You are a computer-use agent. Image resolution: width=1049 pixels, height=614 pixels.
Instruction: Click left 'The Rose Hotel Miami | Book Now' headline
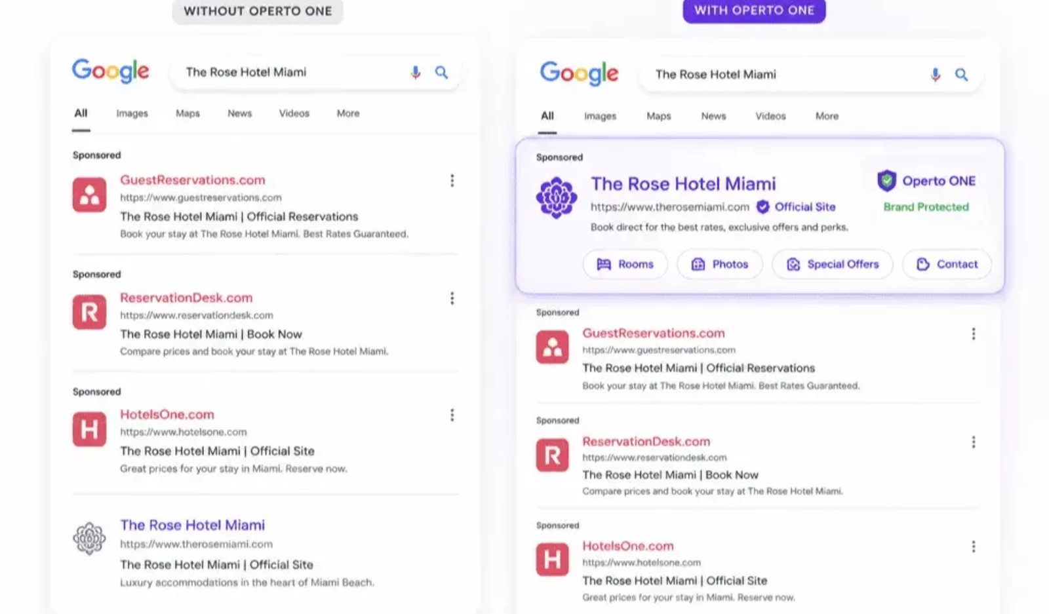click(211, 334)
